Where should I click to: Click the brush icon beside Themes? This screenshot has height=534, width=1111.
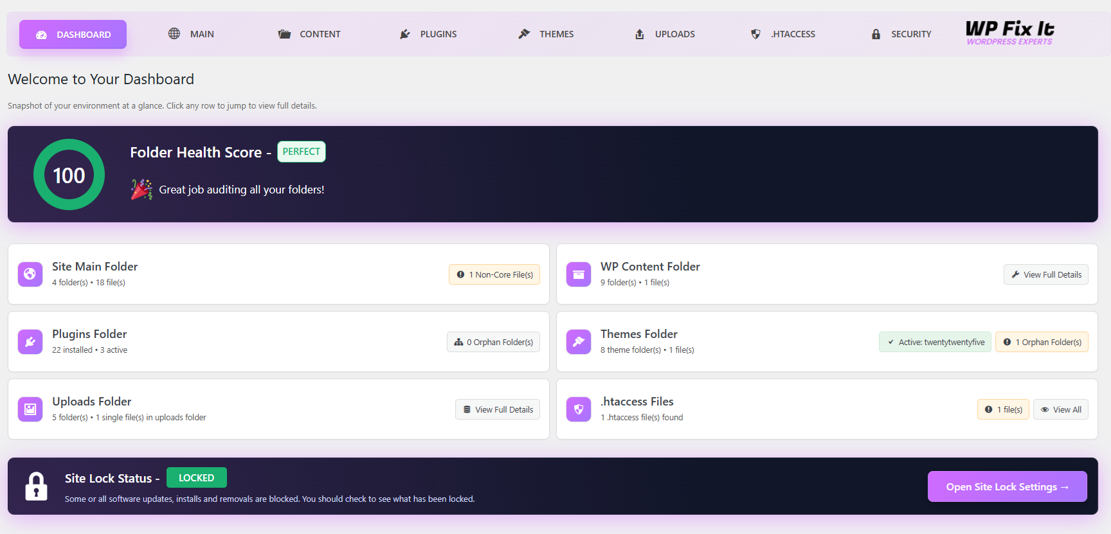524,33
